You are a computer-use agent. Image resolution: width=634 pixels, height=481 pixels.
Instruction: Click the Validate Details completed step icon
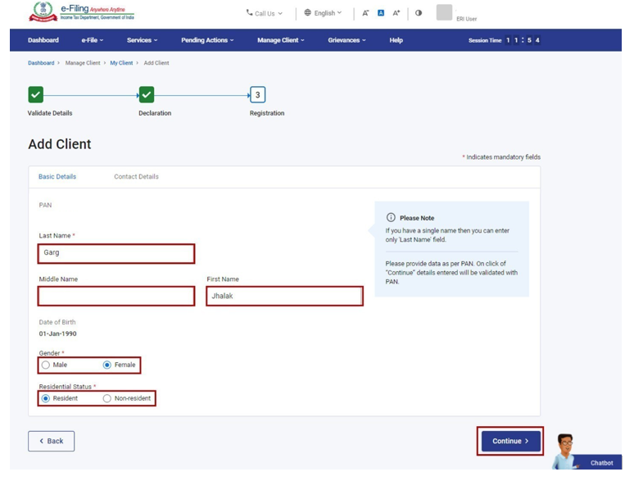click(35, 95)
